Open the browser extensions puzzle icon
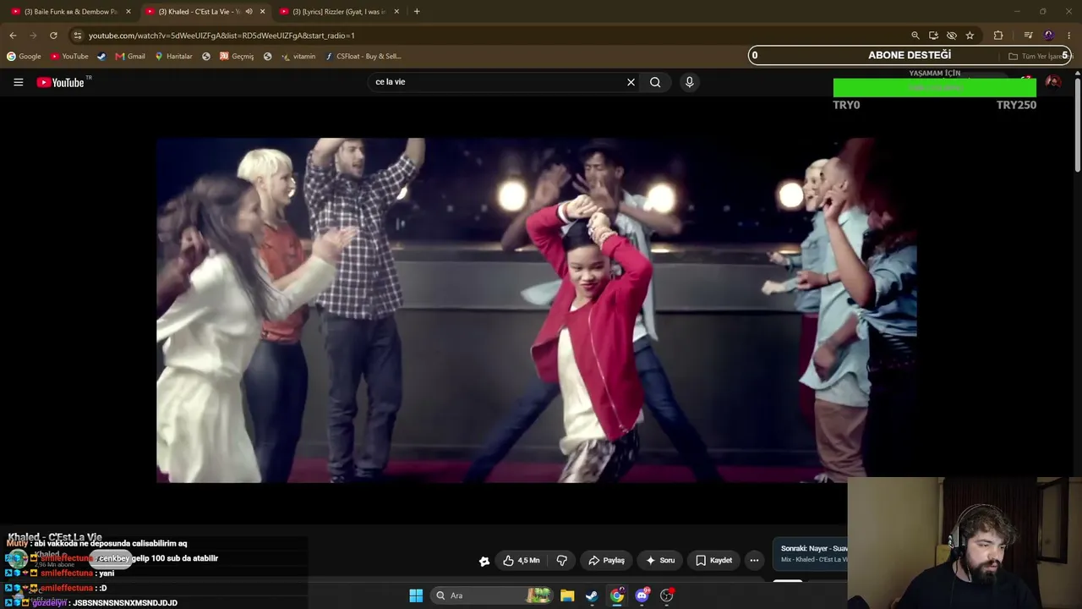 point(998,36)
